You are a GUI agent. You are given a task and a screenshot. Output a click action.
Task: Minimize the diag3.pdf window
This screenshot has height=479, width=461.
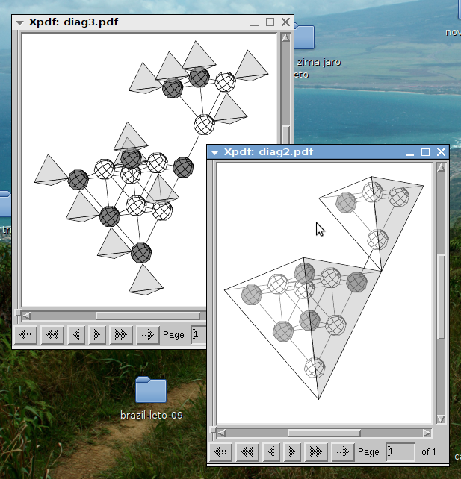coord(254,22)
